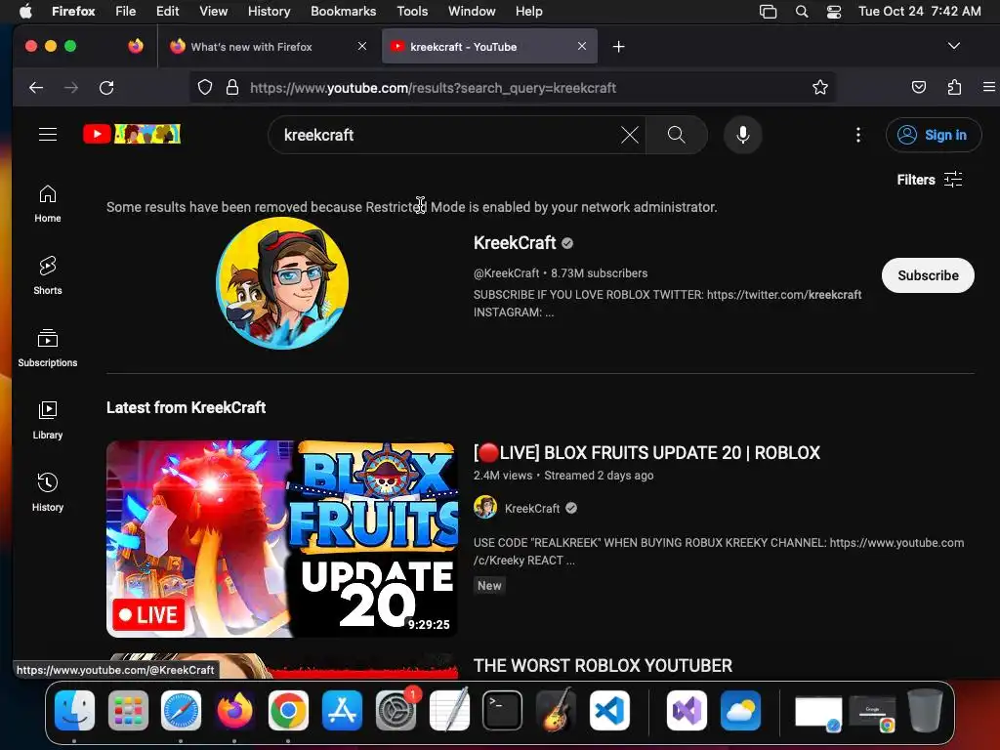The image size is (1000, 750).
Task: Start voice search with microphone
Action: 742,135
